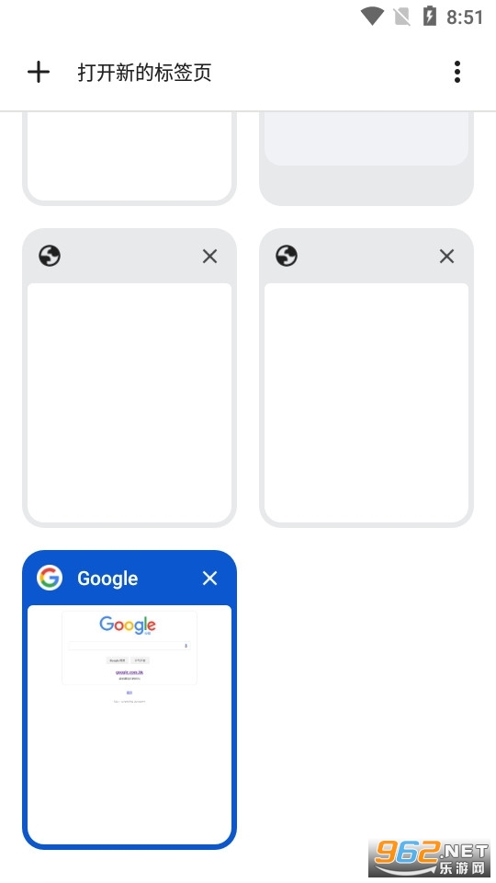
Task: Click the Google tab title text
Action: (107, 579)
